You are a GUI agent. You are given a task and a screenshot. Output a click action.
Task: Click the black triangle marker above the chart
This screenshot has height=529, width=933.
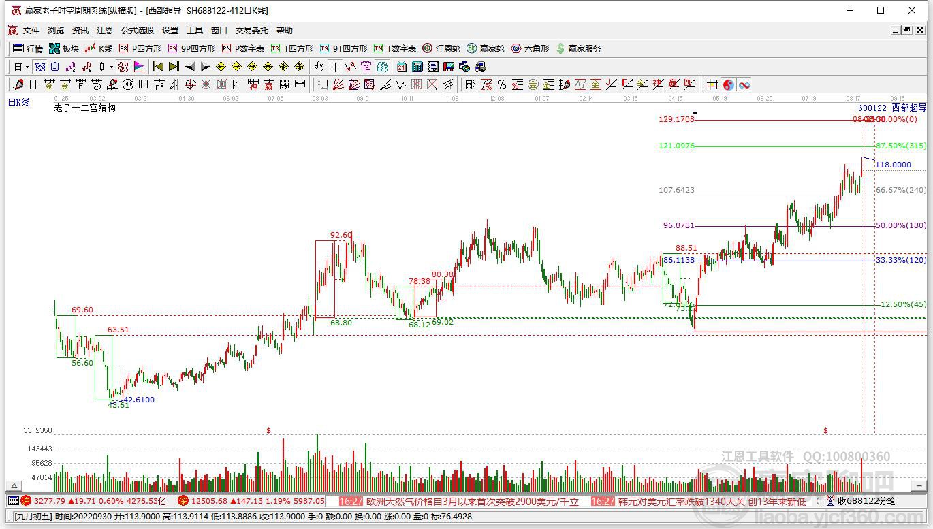click(x=695, y=113)
